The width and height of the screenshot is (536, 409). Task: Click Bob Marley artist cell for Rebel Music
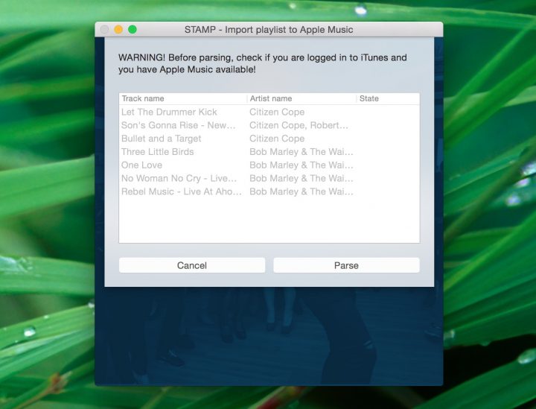click(301, 191)
